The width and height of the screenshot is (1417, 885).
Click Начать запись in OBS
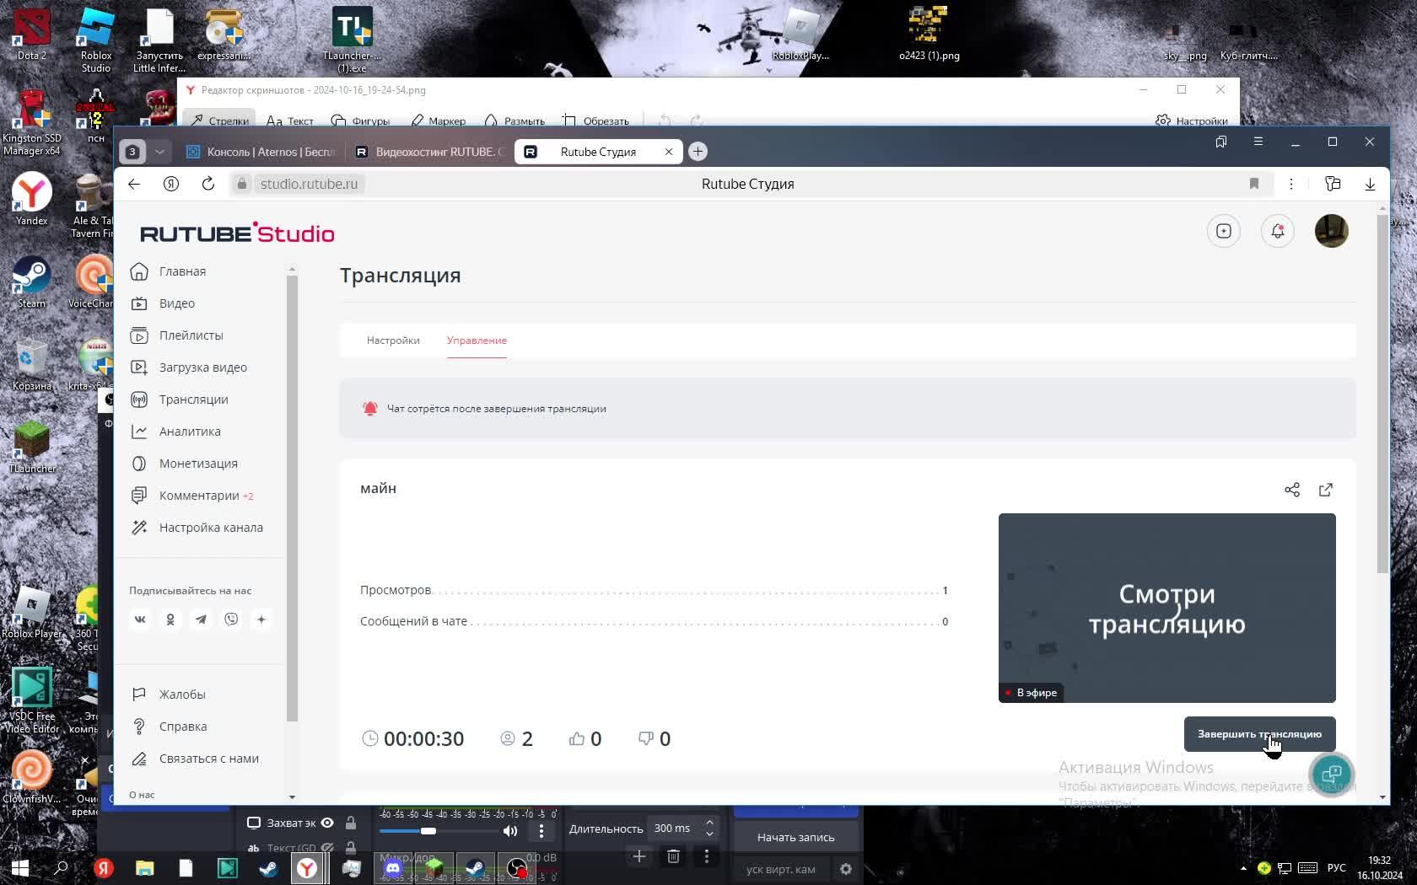coord(795,837)
